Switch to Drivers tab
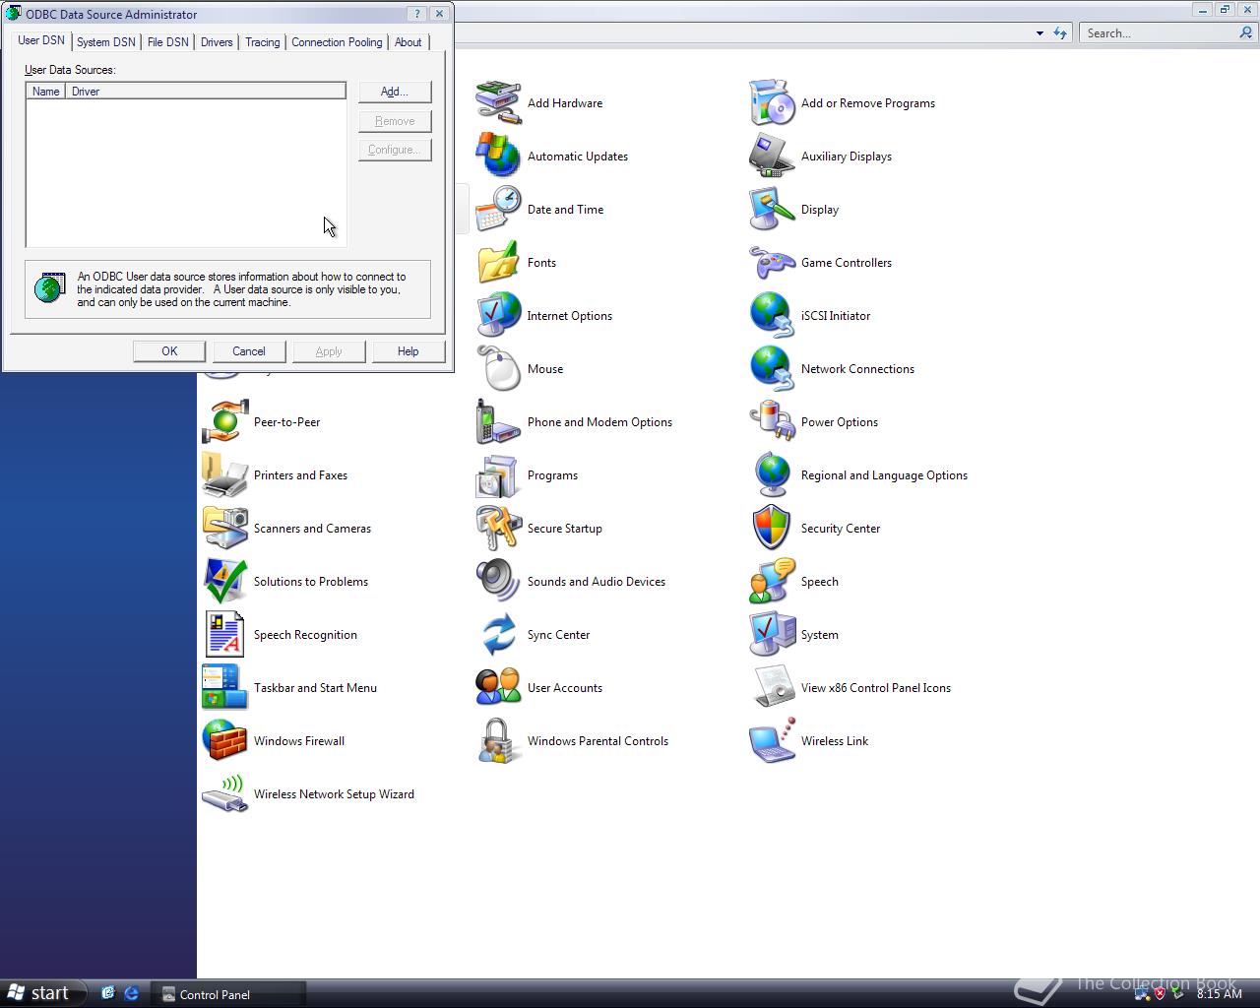Viewport: 1260px width, 1008px height. coord(217,42)
